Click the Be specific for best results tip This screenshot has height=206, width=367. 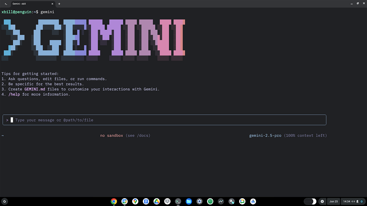point(43,84)
